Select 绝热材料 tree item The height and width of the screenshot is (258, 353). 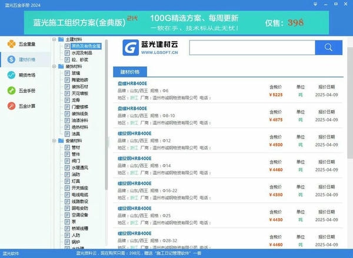(x=80, y=127)
